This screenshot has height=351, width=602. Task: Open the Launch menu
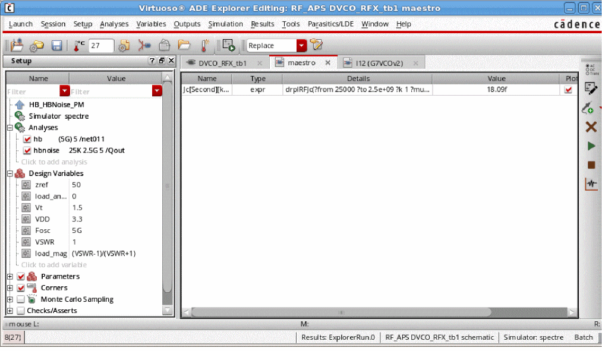[x=21, y=24]
